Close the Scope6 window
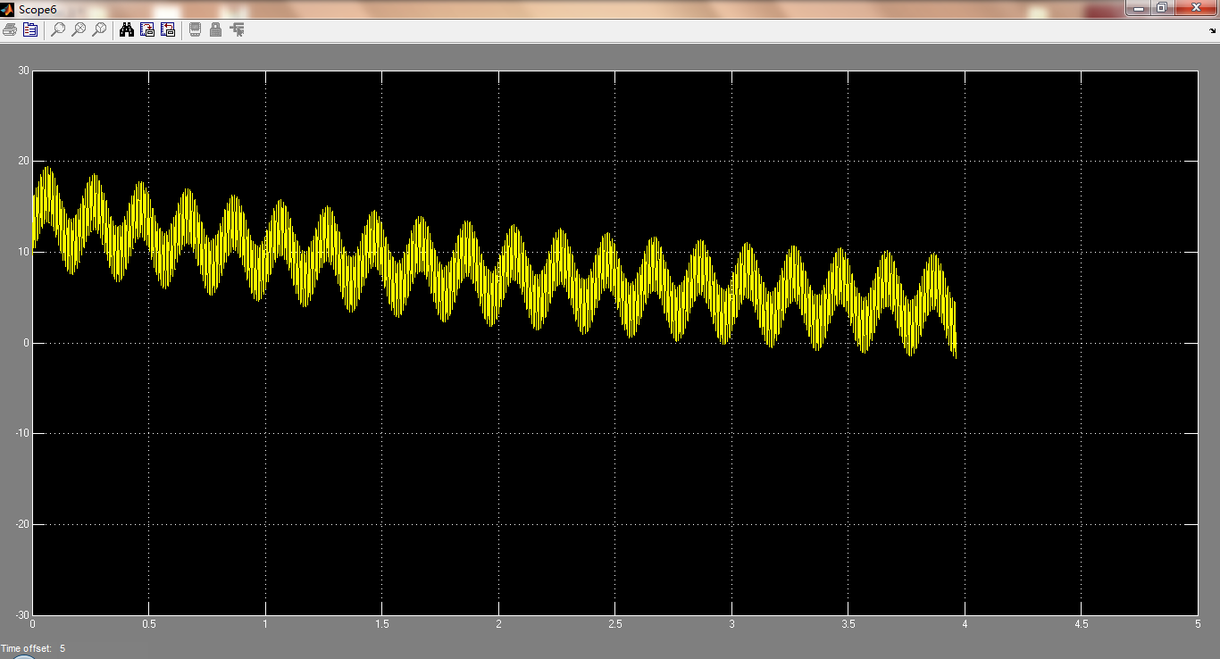1220x659 pixels. [x=1195, y=7]
